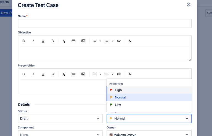This screenshot has height=136, width=212.
Task: Insert link in Objective editor
Action: click(x=119, y=41)
